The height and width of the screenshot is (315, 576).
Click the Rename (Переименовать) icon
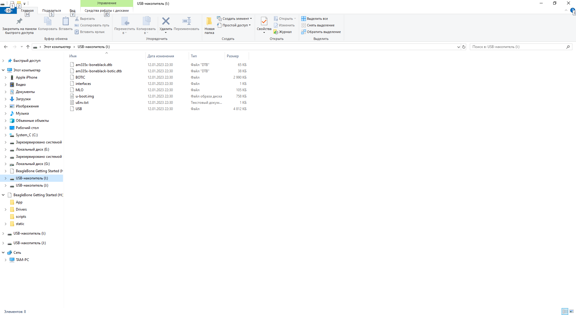pos(186,21)
